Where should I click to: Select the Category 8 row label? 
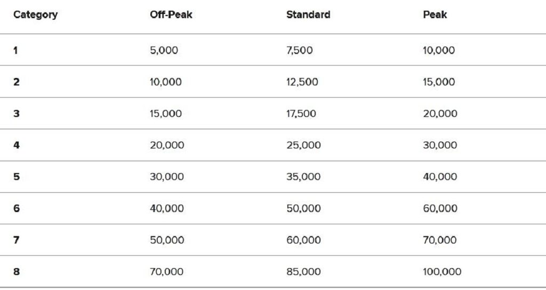click(x=17, y=272)
